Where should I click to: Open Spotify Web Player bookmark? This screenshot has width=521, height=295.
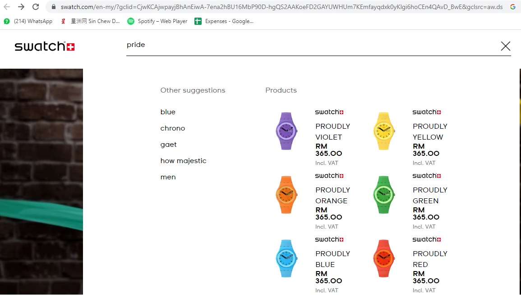[x=157, y=21]
